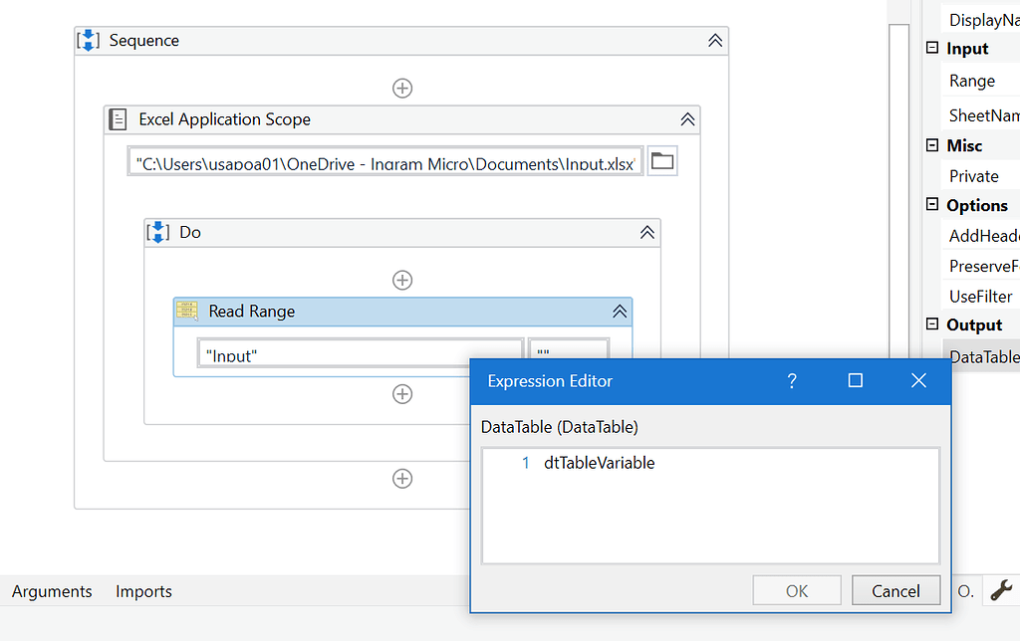The height and width of the screenshot is (641, 1020).
Task: Open Expression Editor help question mark
Action: pyautogui.click(x=792, y=381)
